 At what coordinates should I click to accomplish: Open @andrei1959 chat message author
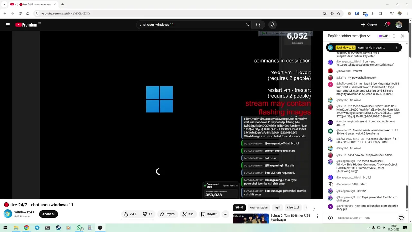pyautogui.click(x=345, y=206)
